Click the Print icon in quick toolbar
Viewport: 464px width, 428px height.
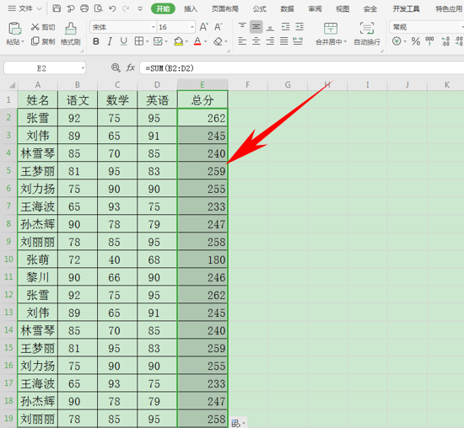84,8
